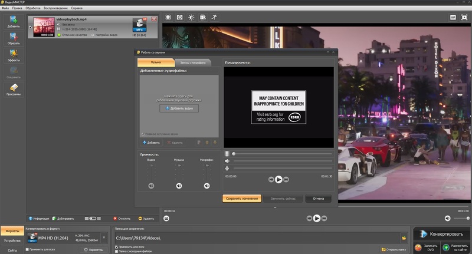Viewport: 472px width, 254px height.
Task: Play the dialog preview video
Action: pos(278,180)
